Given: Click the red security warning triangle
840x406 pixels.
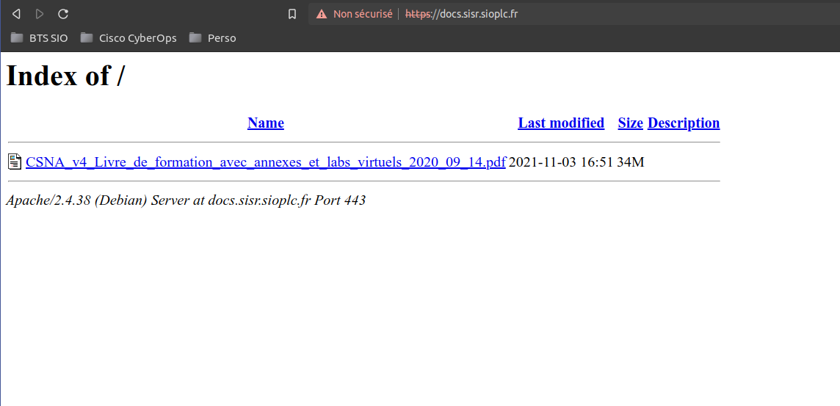Looking at the screenshot, I should pos(322,14).
